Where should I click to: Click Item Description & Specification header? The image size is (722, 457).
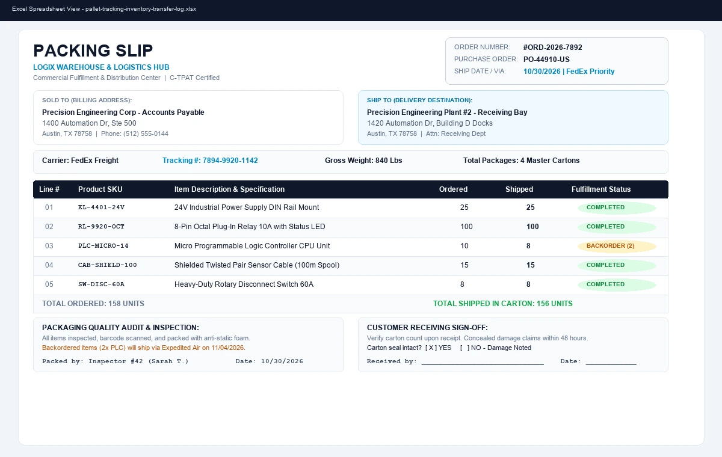(229, 189)
